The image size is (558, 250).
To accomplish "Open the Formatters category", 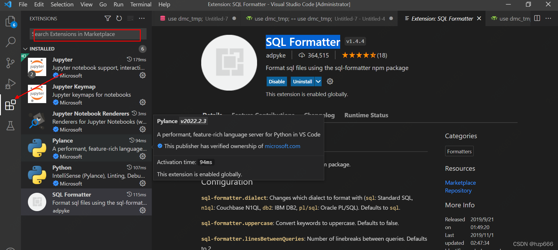I will coord(459,151).
